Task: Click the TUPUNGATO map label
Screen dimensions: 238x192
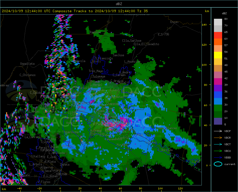Action: 47,150
